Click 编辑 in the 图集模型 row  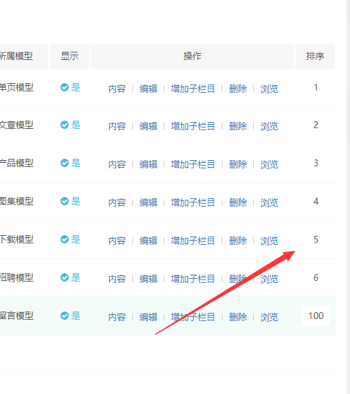(x=148, y=202)
